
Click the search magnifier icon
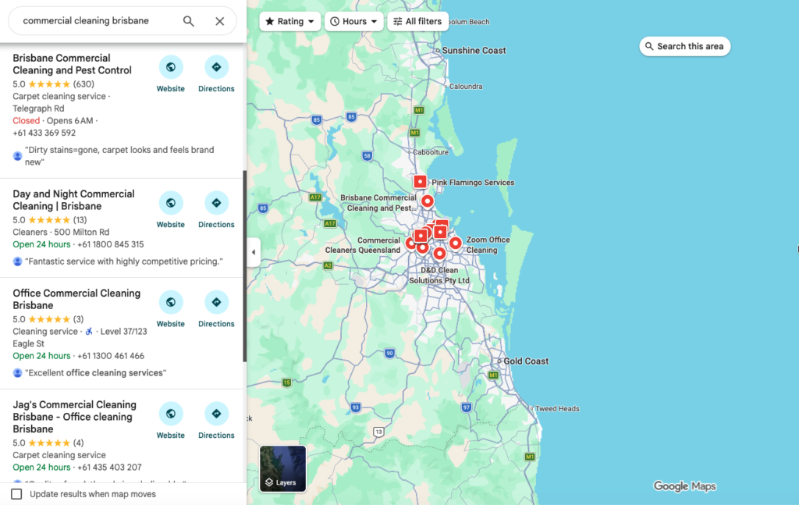[189, 21]
